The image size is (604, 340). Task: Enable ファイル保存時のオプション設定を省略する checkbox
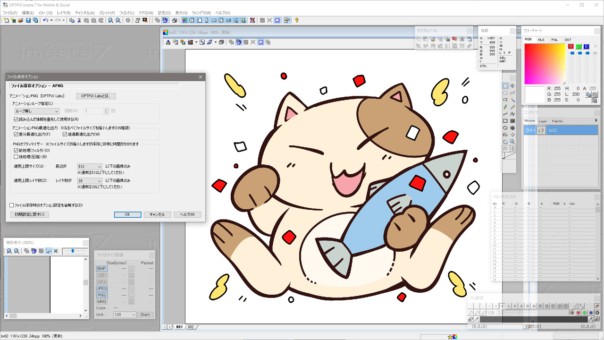click(x=12, y=205)
